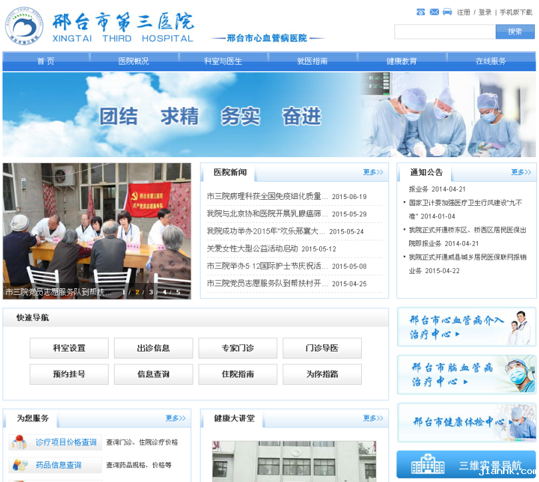539x482 pixels.
Task: Switch slideshow to slide 5
Action: [178, 292]
